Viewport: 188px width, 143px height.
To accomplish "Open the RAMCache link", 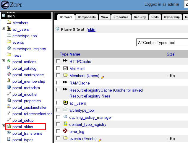I will coord(80,83).
